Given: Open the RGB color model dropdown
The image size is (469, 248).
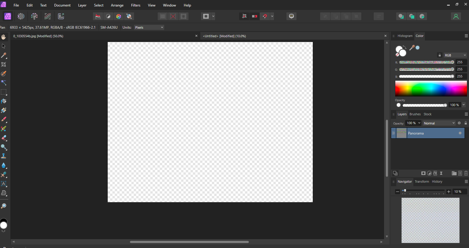Looking at the screenshot, I should click(x=455, y=55).
